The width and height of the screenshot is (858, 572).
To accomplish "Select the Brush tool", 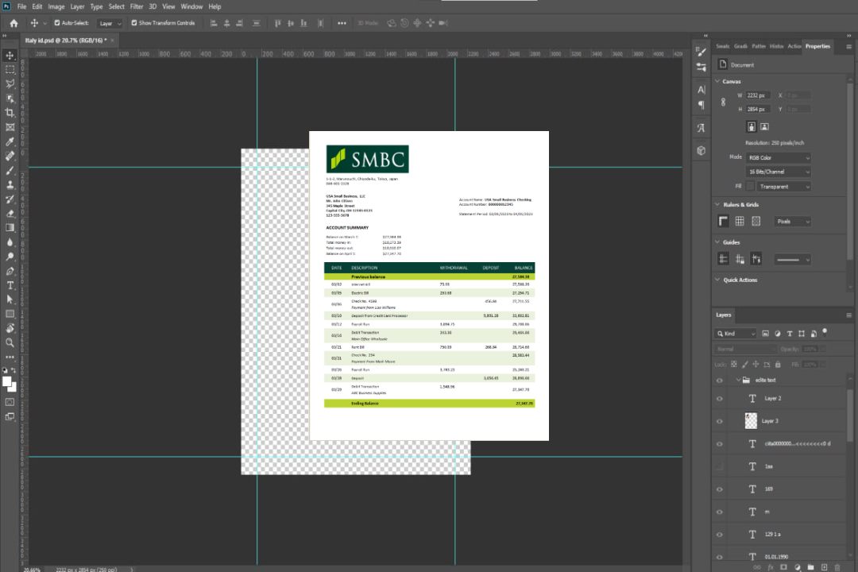I will [10, 170].
